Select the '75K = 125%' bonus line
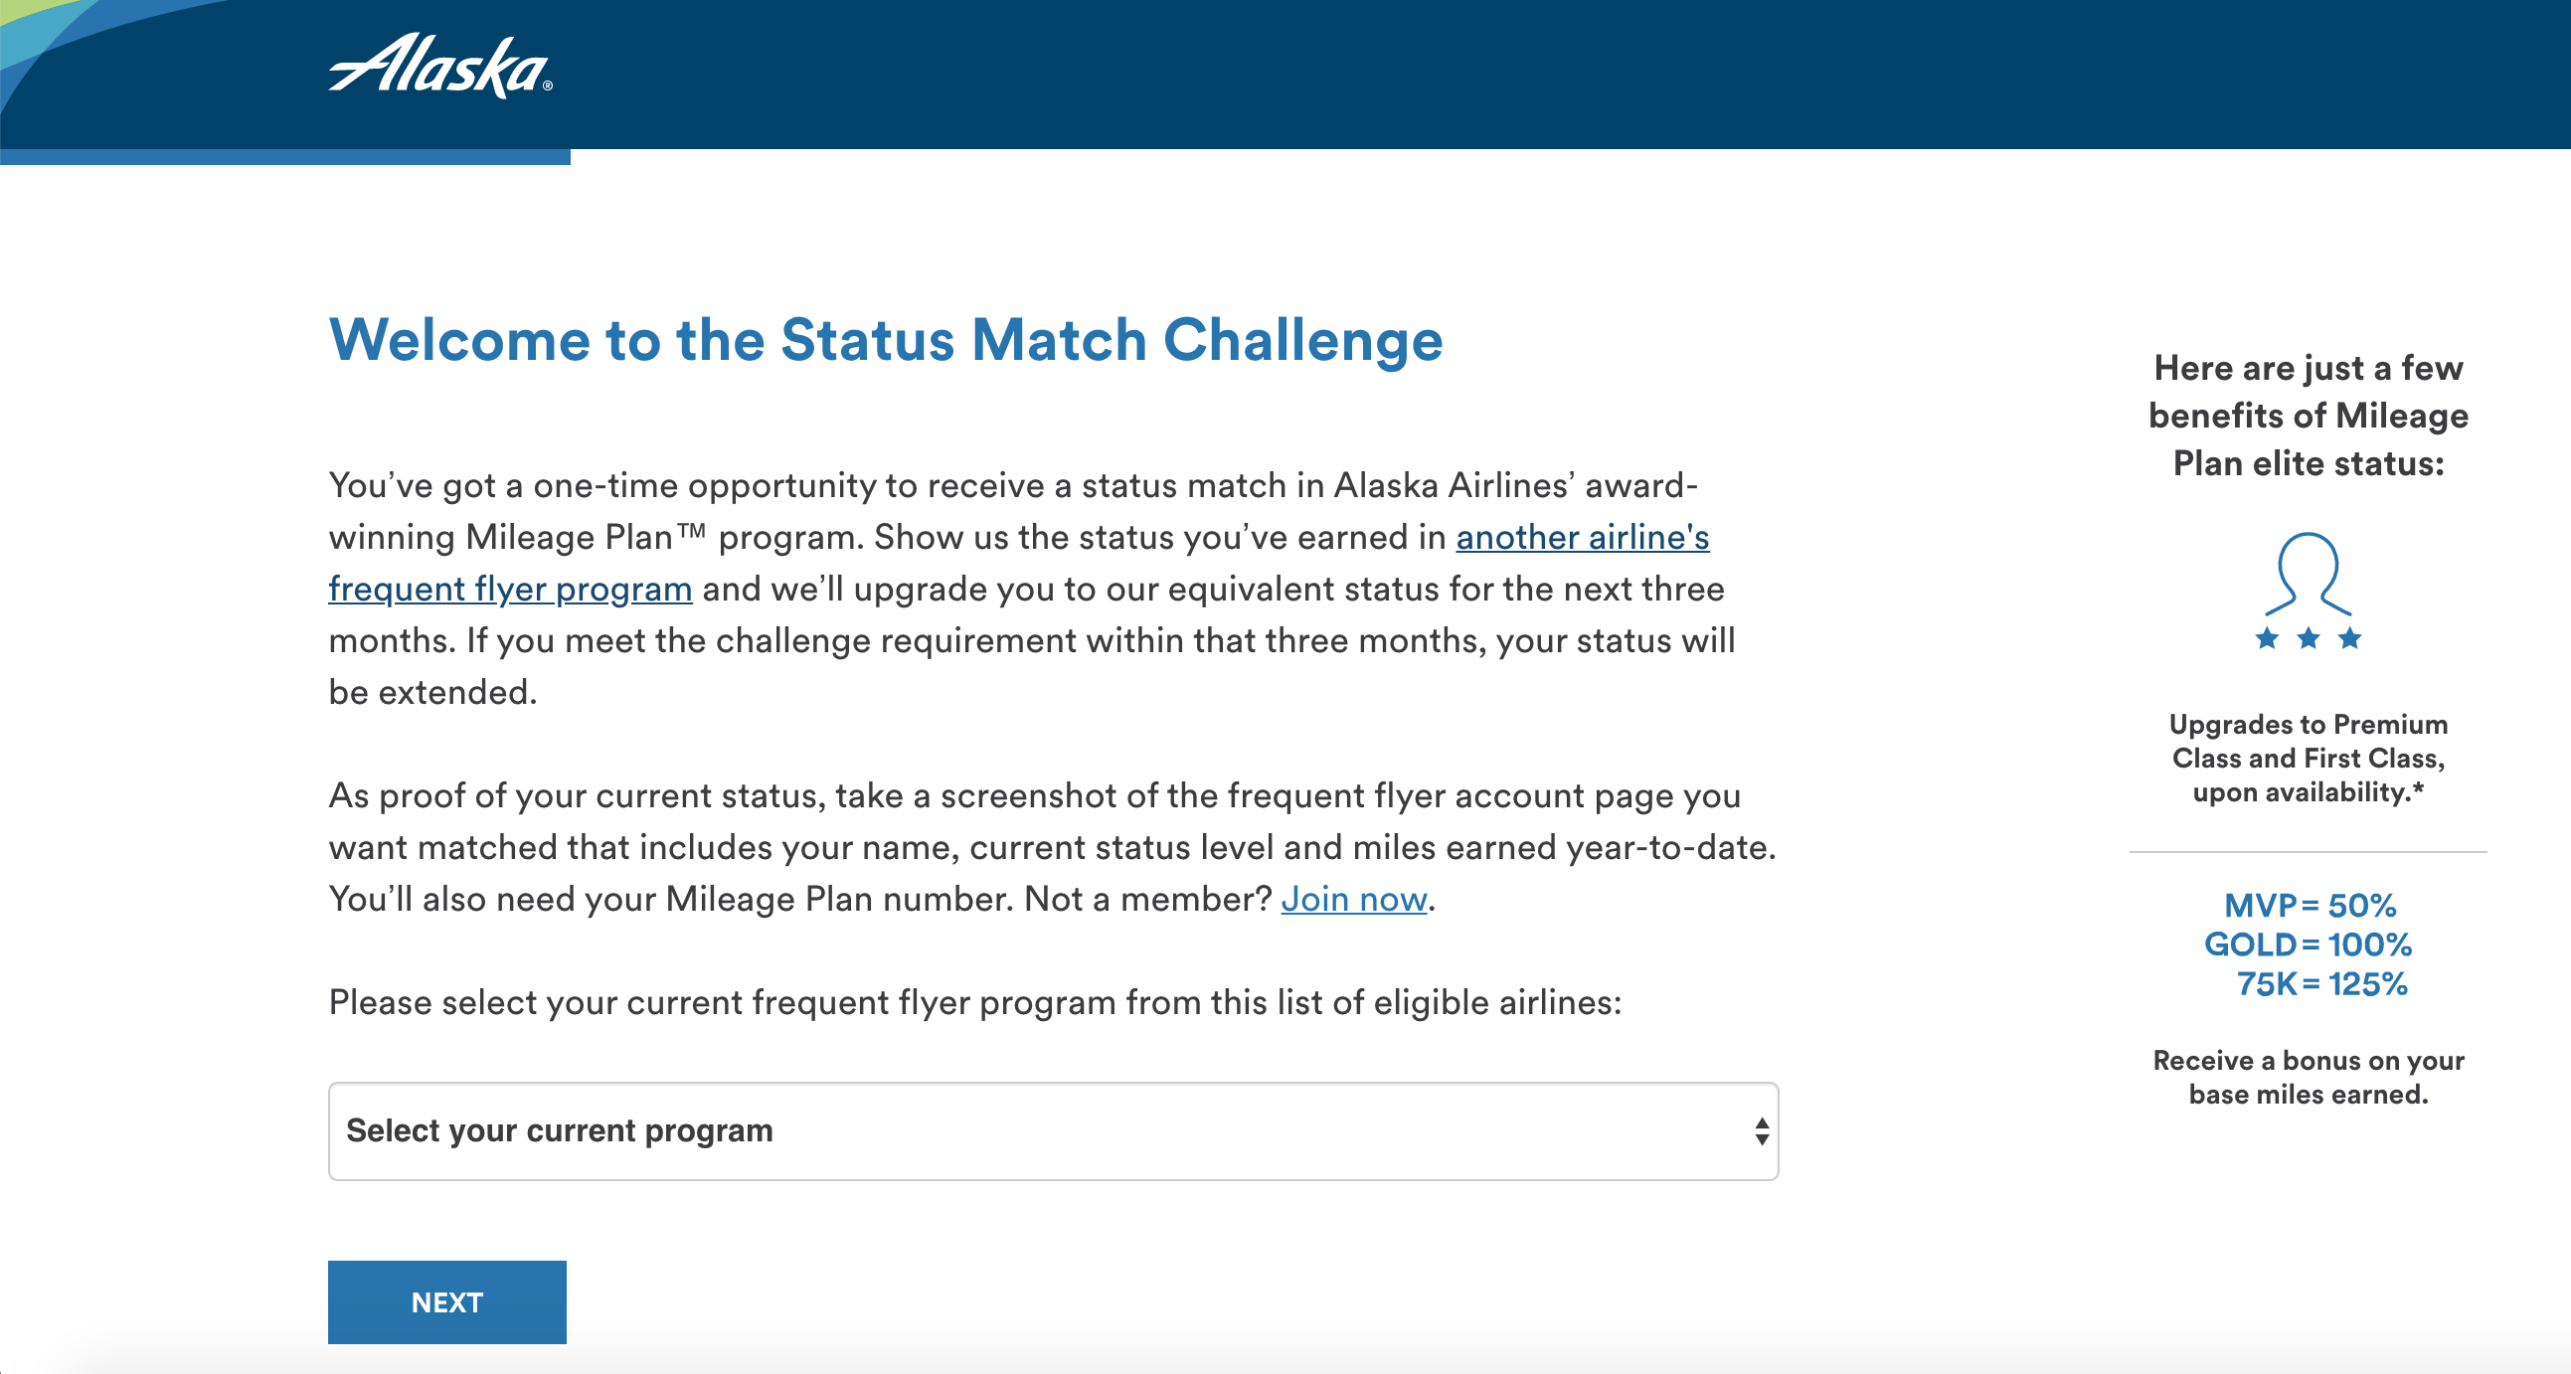The image size is (2571, 1374). pos(2320,984)
